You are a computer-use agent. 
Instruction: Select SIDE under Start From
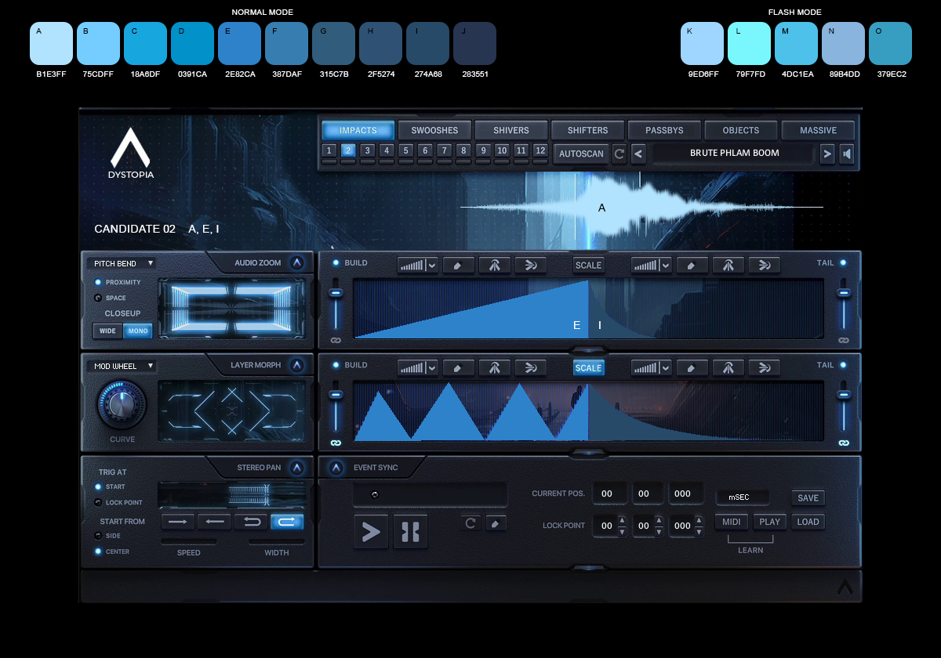[x=98, y=536]
